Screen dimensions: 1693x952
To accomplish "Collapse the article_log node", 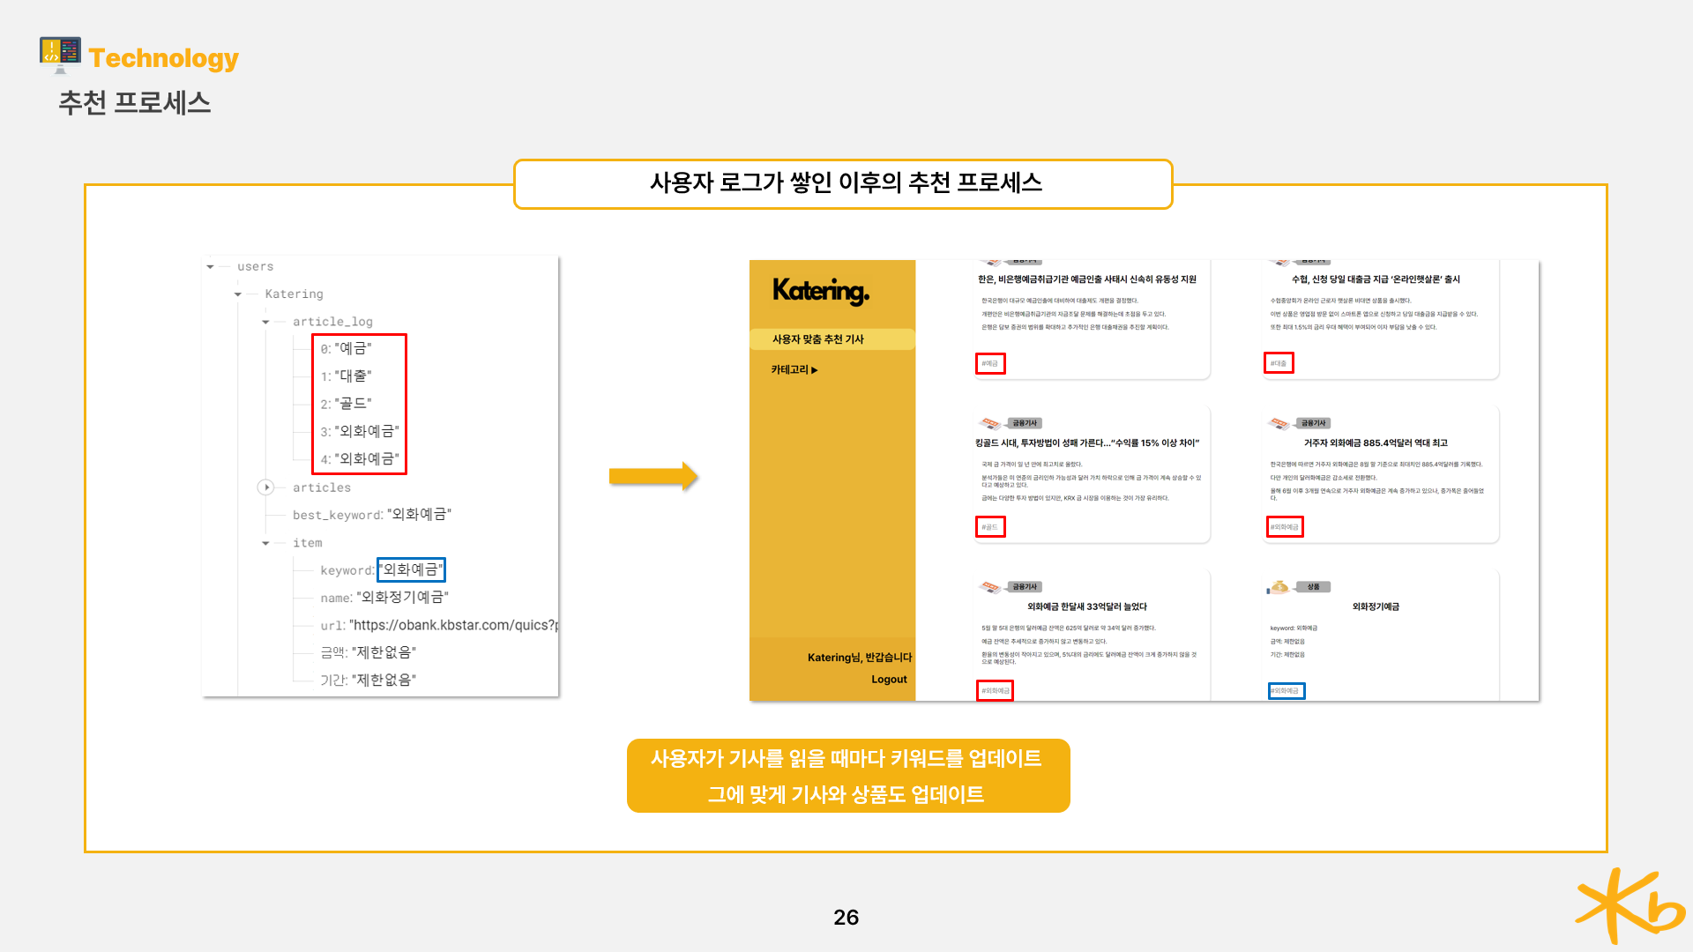I will pos(265,322).
